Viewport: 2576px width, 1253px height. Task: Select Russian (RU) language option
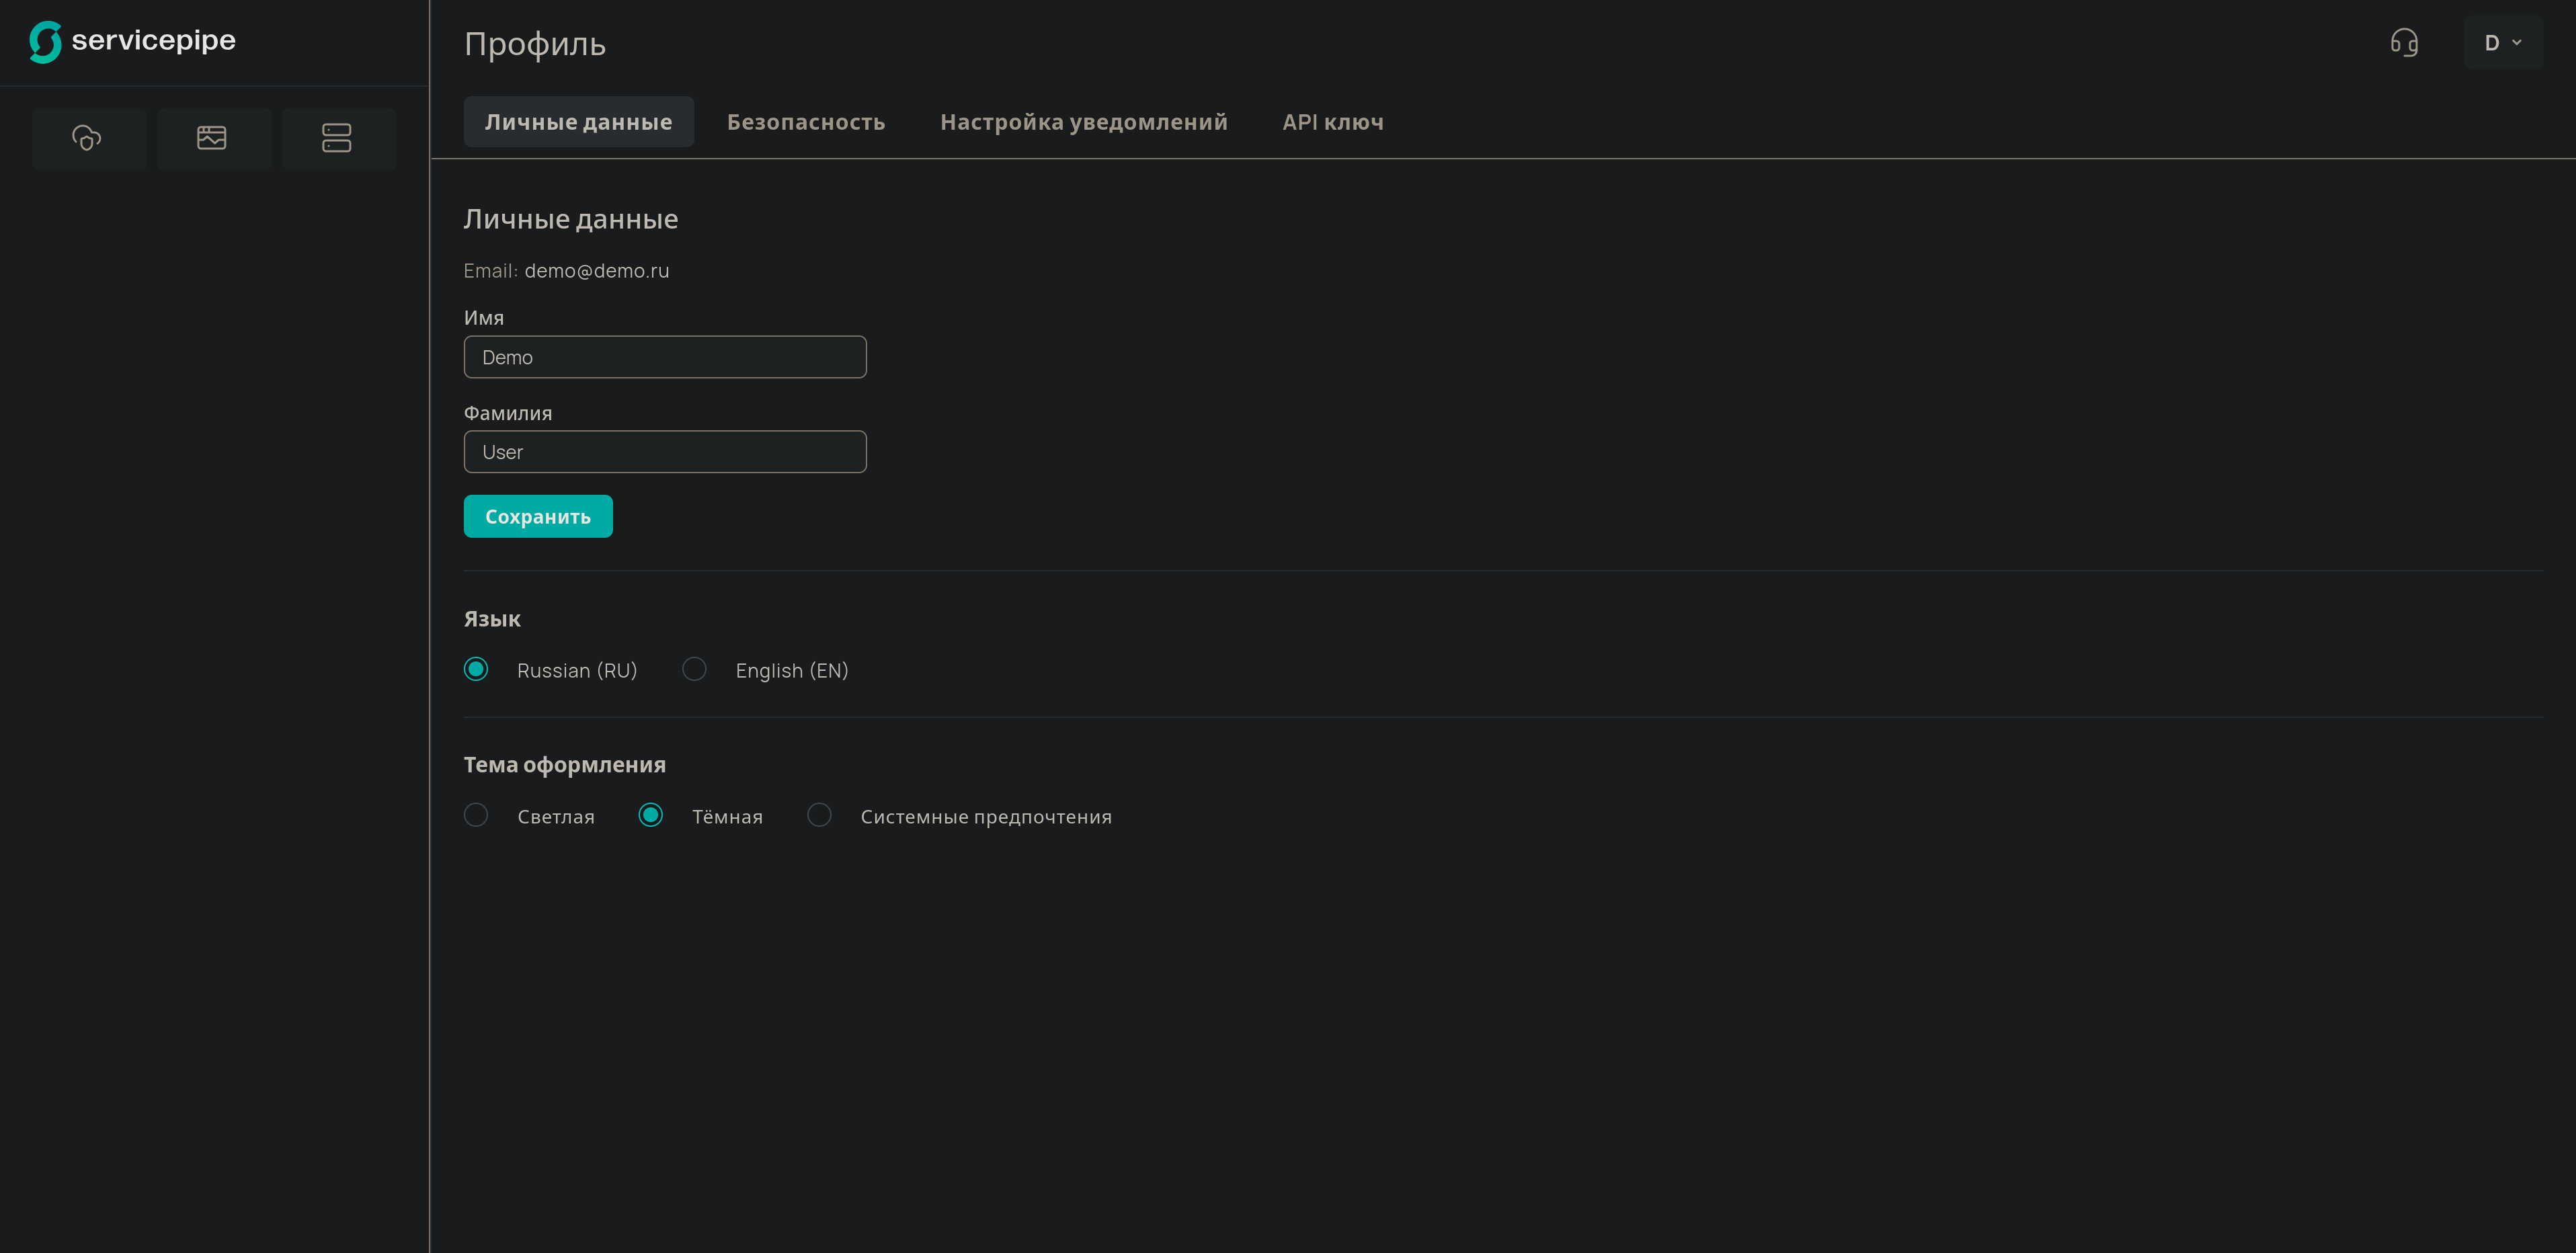point(477,669)
